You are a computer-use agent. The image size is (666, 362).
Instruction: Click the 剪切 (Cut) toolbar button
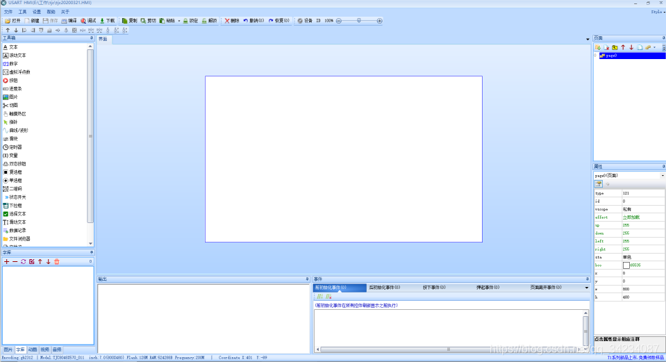pos(148,20)
